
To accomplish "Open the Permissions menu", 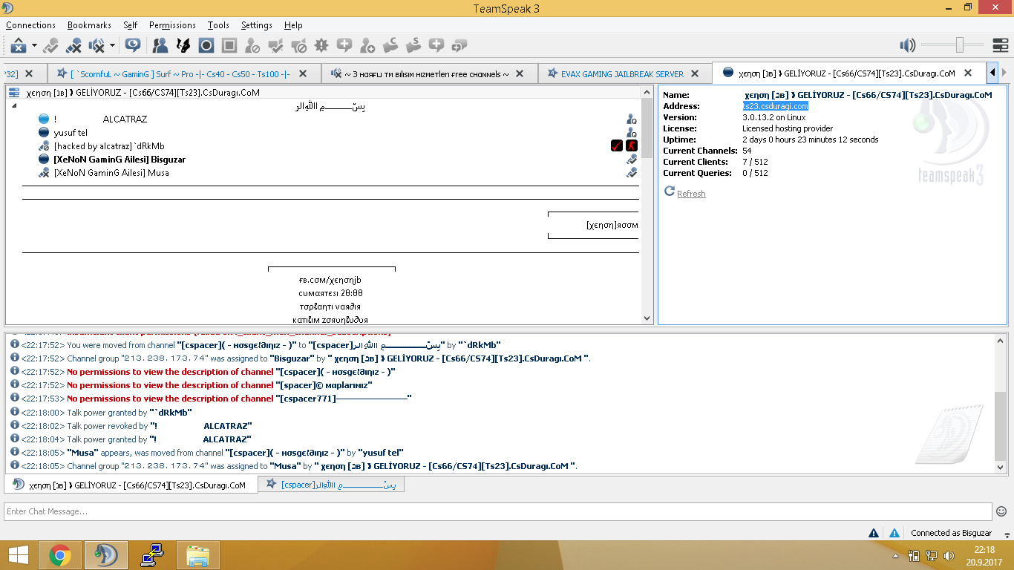I will point(172,25).
